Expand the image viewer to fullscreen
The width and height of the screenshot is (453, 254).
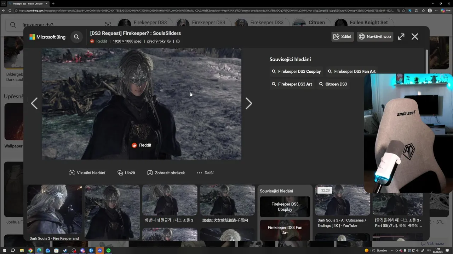pyautogui.click(x=401, y=37)
